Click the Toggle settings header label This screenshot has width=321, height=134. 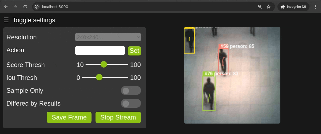[34, 20]
